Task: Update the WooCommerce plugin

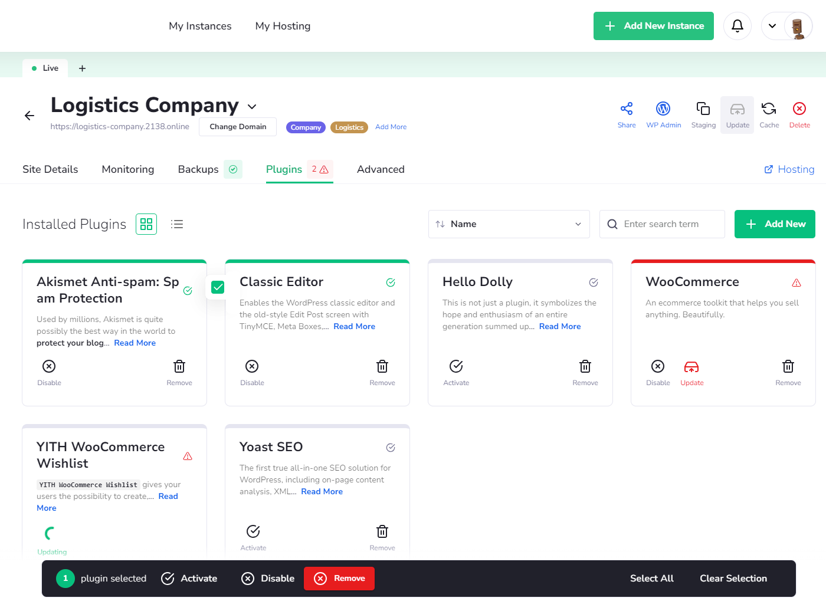Action: [691, 373]
